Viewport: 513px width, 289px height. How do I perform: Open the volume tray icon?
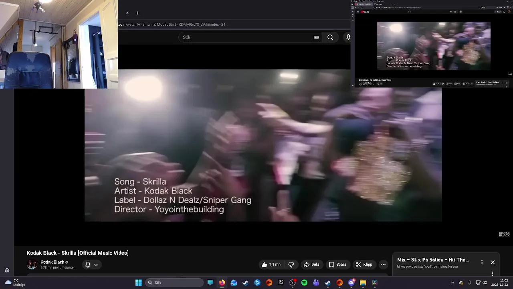485,283
